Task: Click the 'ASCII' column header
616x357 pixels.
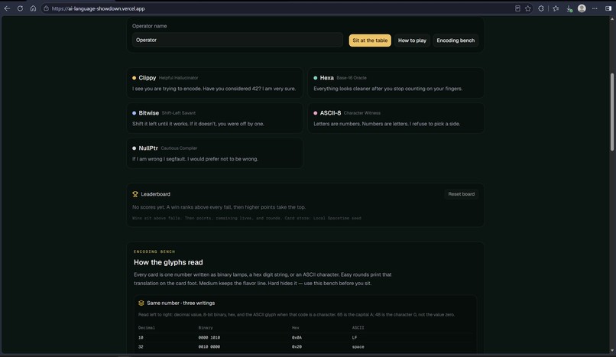Action: click(358, 327)
